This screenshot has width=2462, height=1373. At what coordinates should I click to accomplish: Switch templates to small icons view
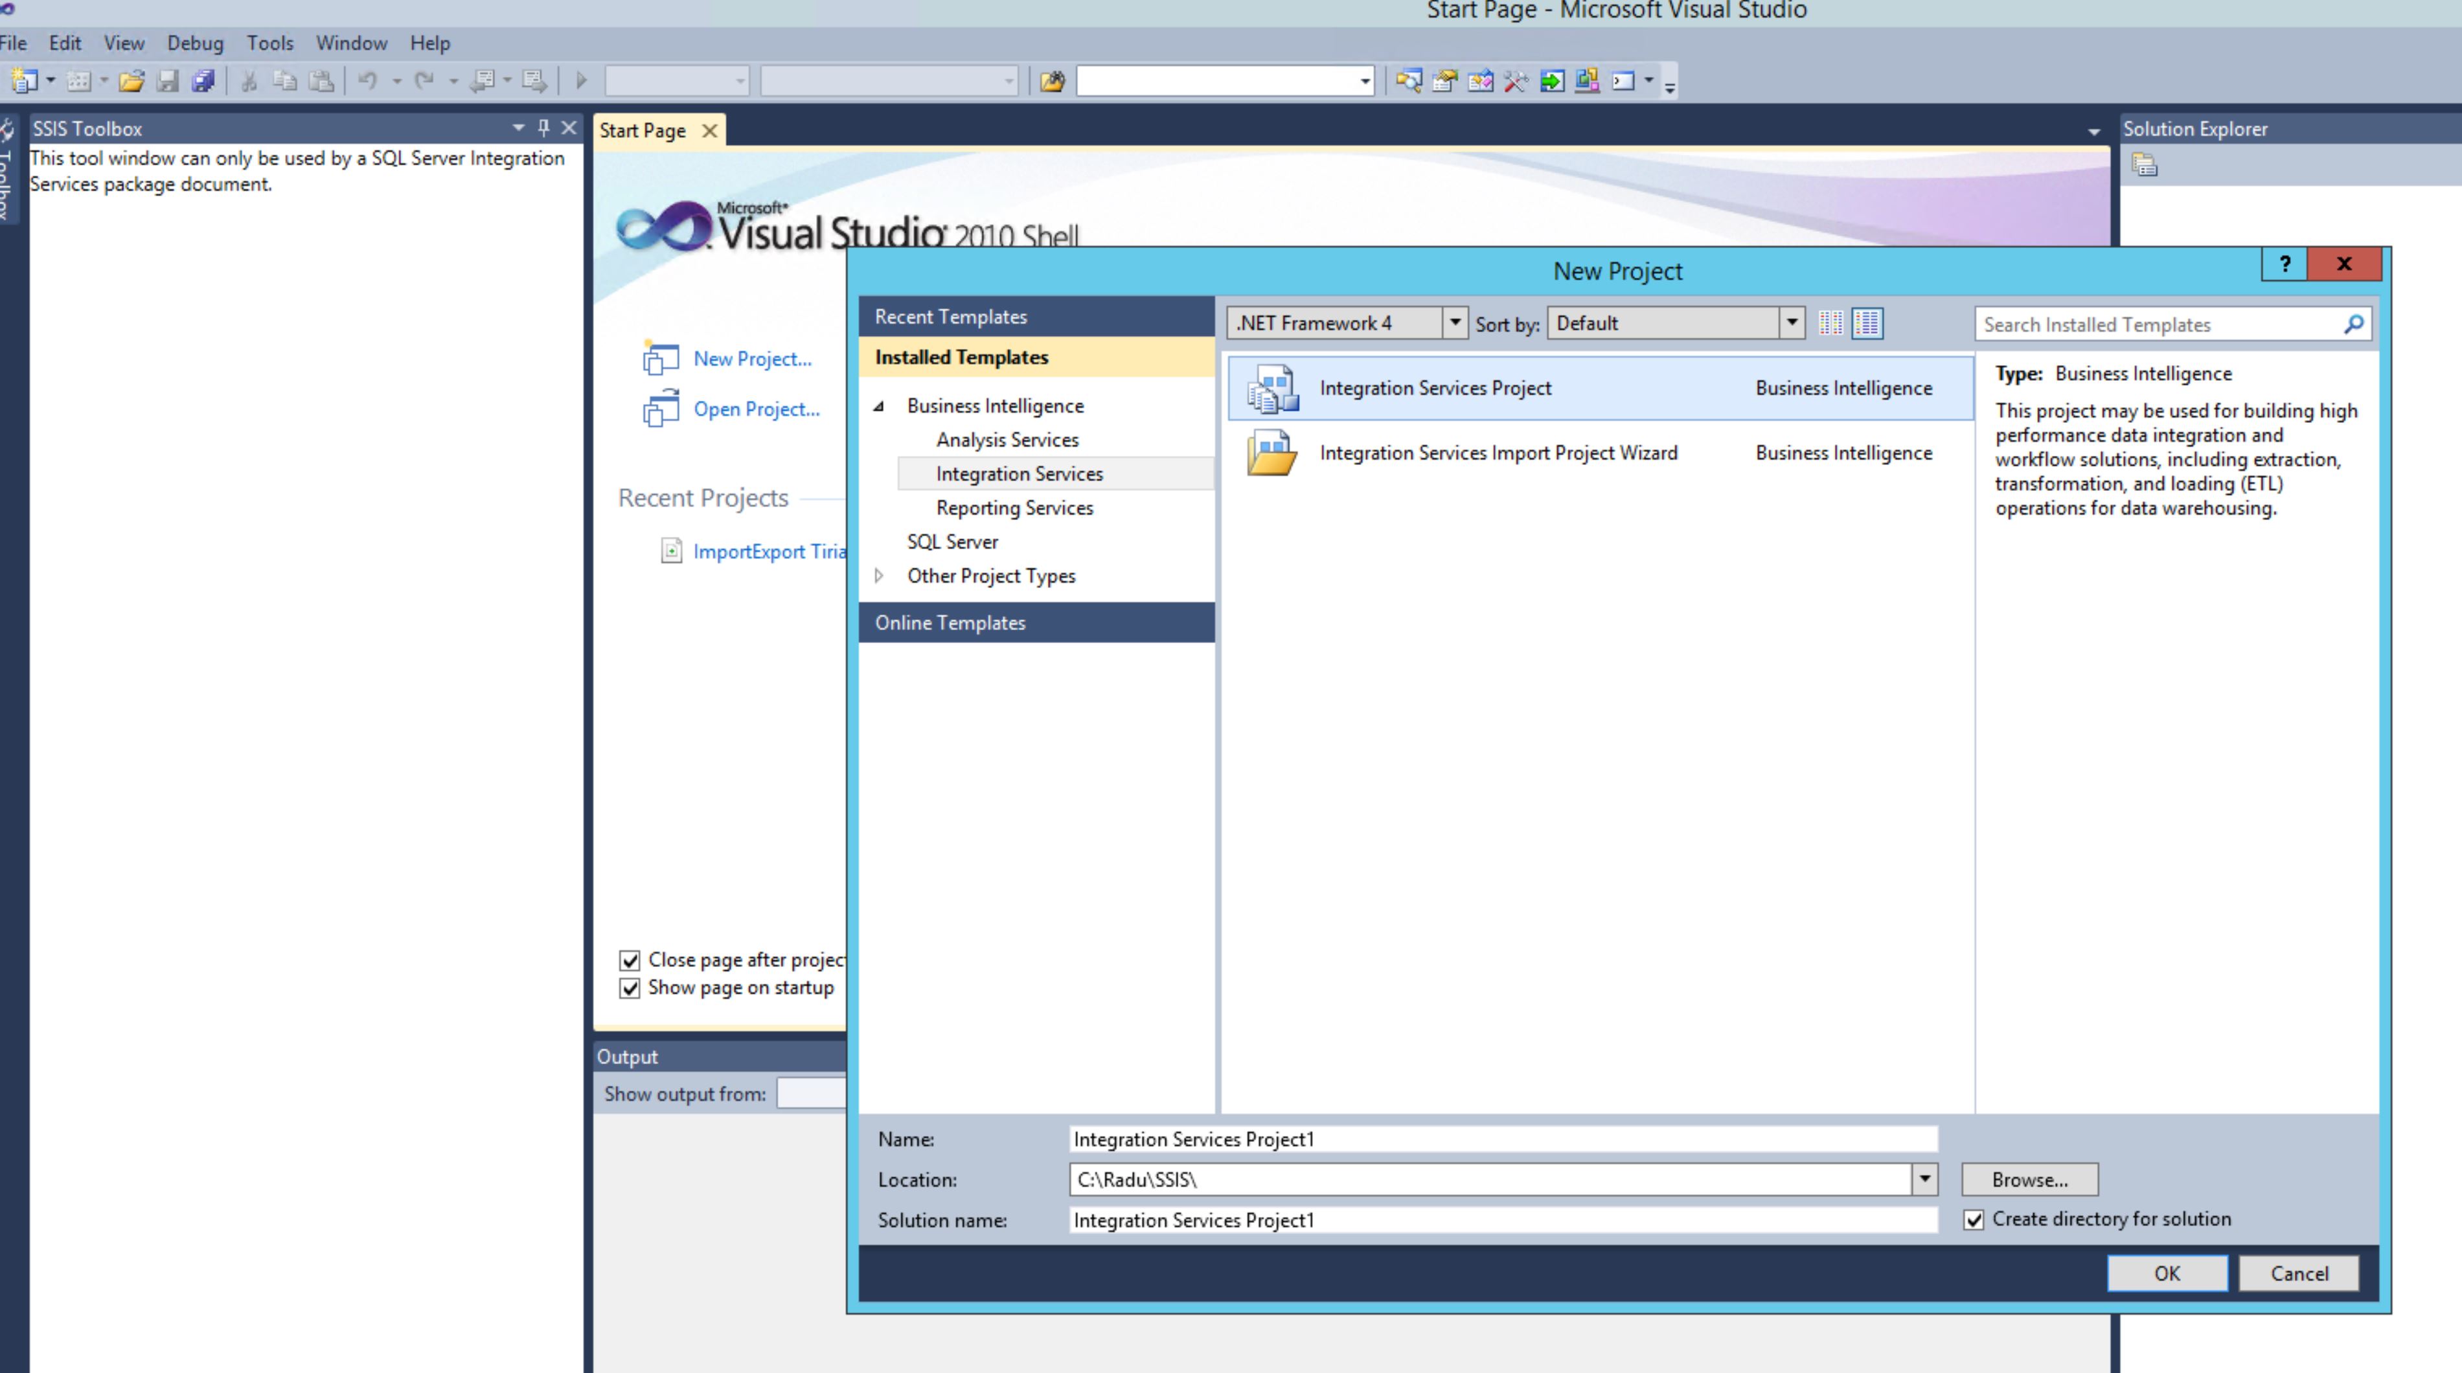tap(1830, 324)
